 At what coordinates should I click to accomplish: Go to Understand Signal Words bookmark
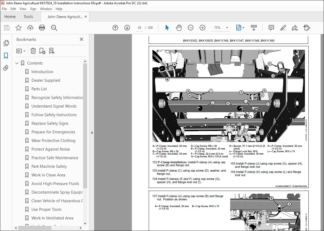[x=54, y=106]
